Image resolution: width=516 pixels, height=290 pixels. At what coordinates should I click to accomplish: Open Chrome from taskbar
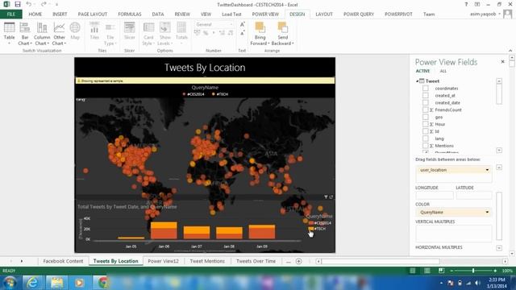(x=102, y=283)
